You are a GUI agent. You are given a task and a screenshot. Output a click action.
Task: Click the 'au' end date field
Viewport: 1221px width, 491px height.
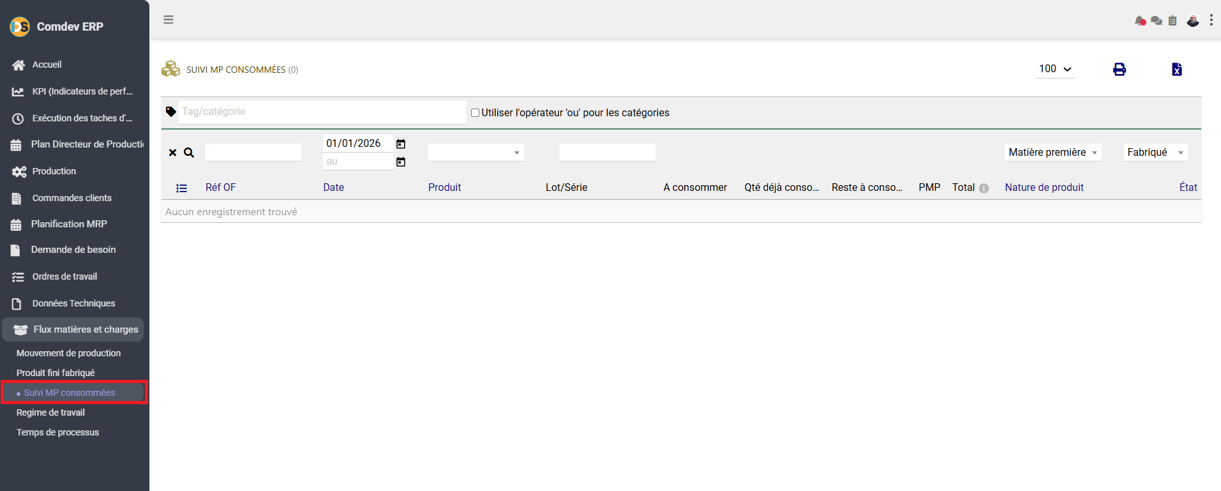(x=358, y=162)
